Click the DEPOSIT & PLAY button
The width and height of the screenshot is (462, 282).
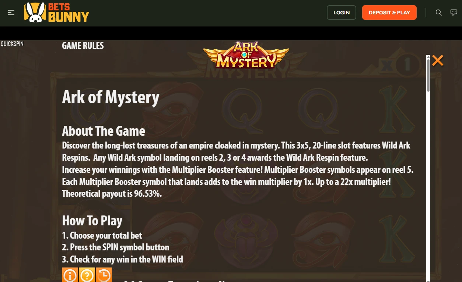389,13
